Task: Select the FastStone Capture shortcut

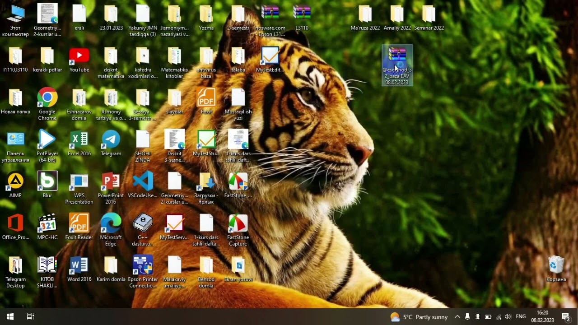Action: coord(238,231)
